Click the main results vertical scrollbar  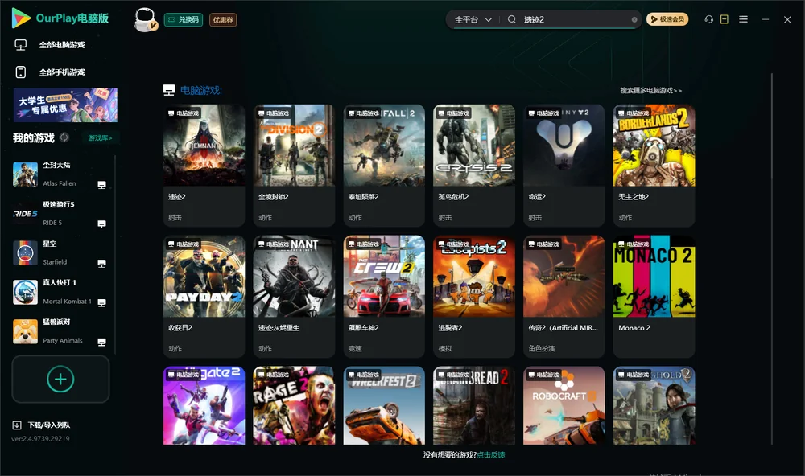(771, 259)
